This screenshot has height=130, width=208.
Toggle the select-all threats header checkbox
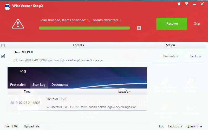click(3, 45)
